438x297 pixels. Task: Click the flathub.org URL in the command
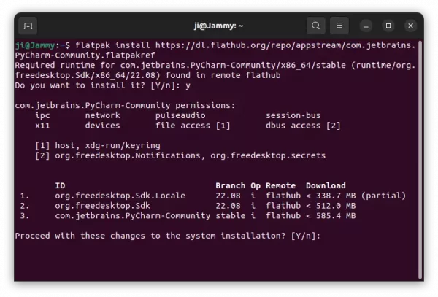[x=285, y=45]
